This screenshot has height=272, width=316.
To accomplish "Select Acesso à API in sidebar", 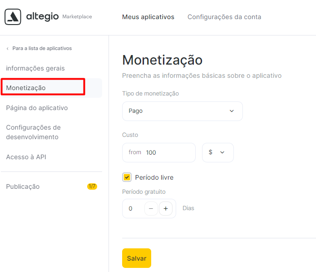I will (x=26, y=157).
